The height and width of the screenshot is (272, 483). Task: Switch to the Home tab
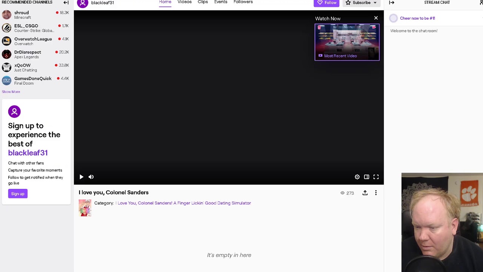165,2
